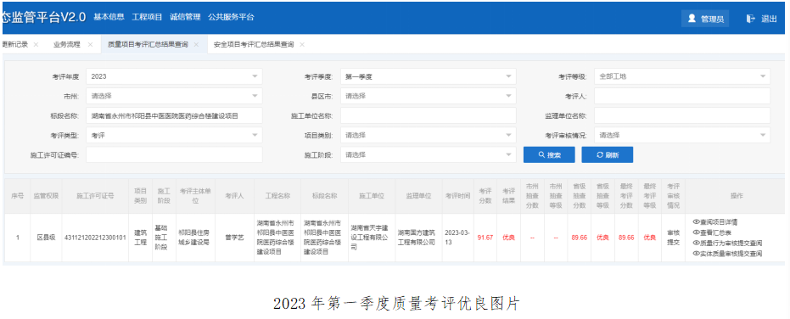Click the 区县级 cell

tap(46, 238)
